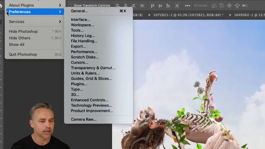Viewport: 265px width, 149px height.
Task: Select the Preferences menu entry
Action: (x=35, y=12)
